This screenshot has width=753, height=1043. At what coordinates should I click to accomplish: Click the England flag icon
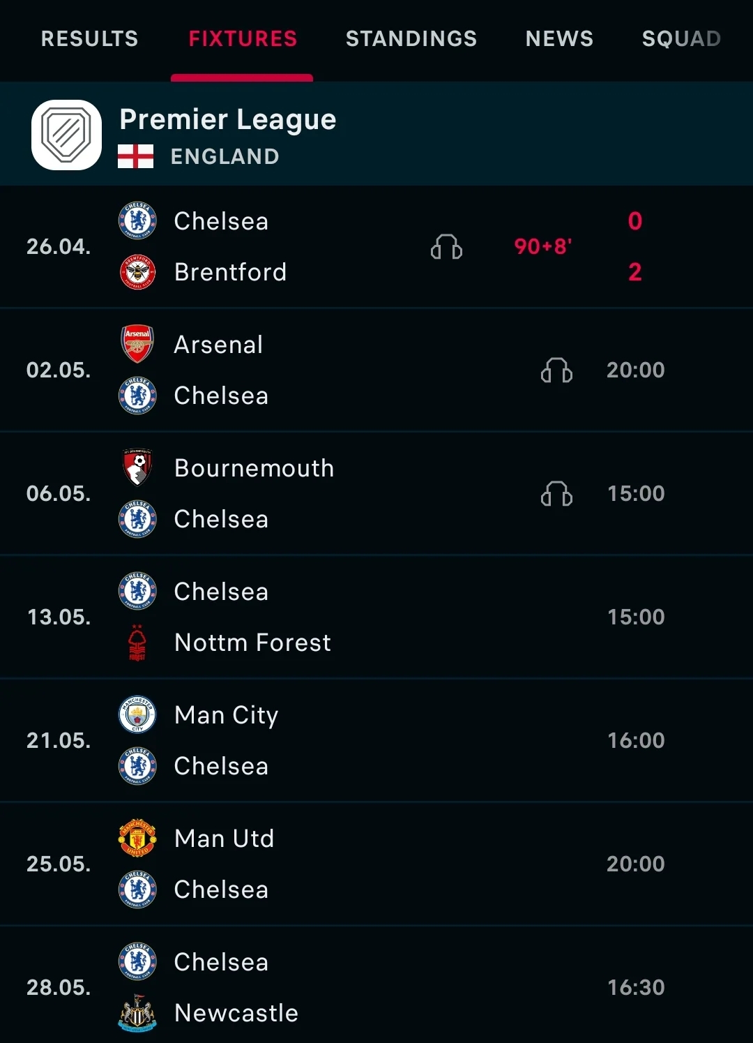pyautogui.click(x=135, y=156)
